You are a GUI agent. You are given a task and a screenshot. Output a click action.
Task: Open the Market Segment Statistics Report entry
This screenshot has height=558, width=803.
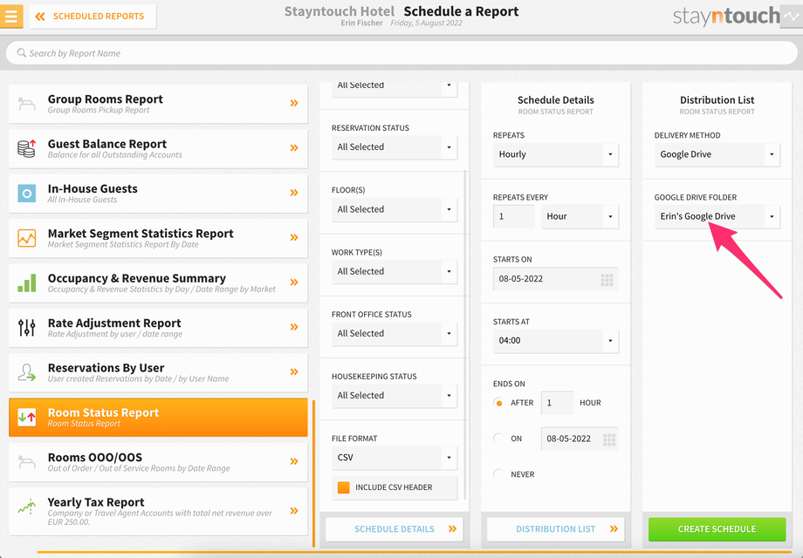click(x=158, y=238)
